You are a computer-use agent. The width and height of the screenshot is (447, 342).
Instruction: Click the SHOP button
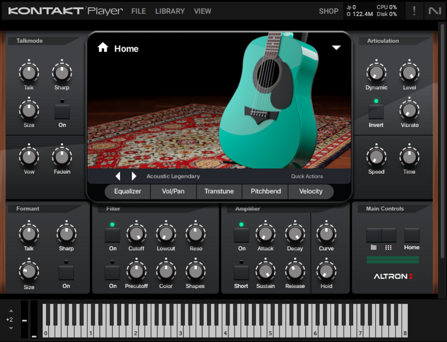(x=329, y=11)
